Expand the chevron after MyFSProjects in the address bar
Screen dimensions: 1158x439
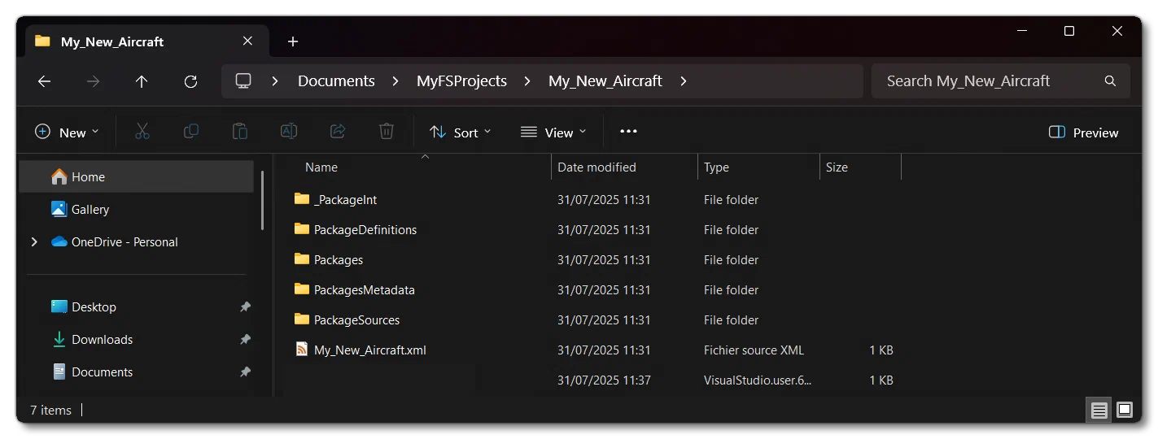coord(528,81)
